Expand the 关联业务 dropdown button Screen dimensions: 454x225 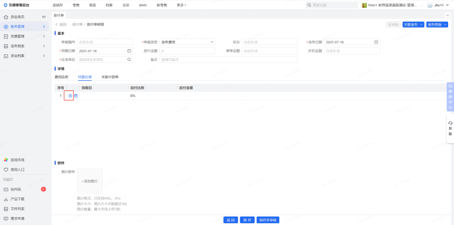pyautogui.click(x=413, y=24)
